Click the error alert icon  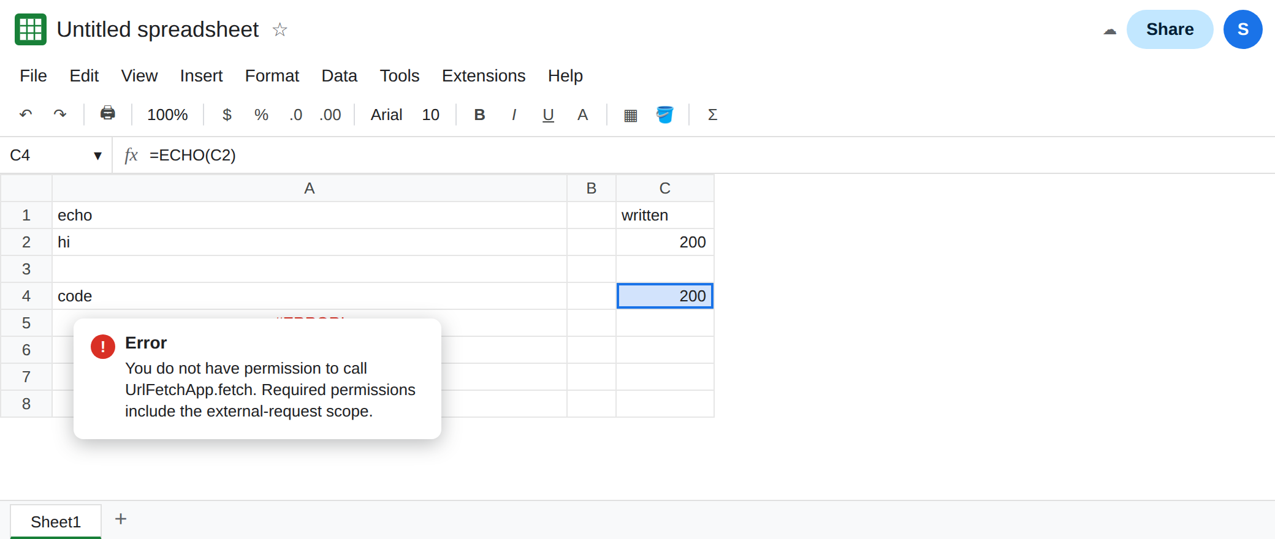(103, 347)
